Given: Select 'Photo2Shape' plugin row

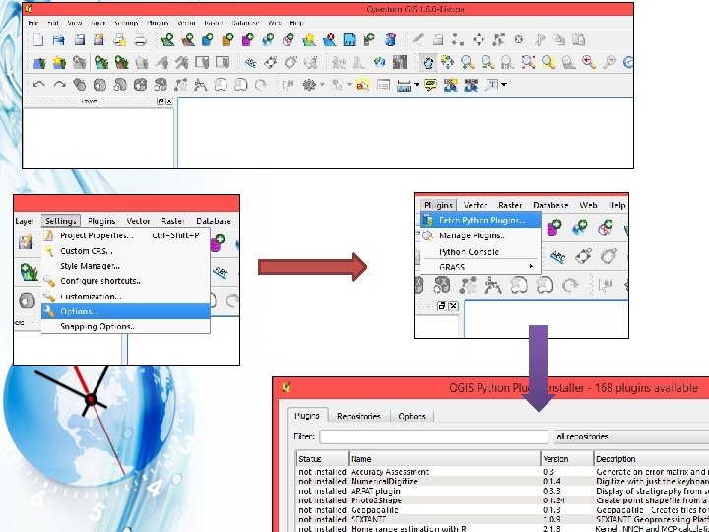Looking at the screenshot, I should click(x=503, y=500).
